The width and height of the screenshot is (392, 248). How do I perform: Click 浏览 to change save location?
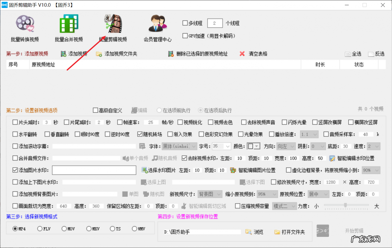click(x=255, y=232)
